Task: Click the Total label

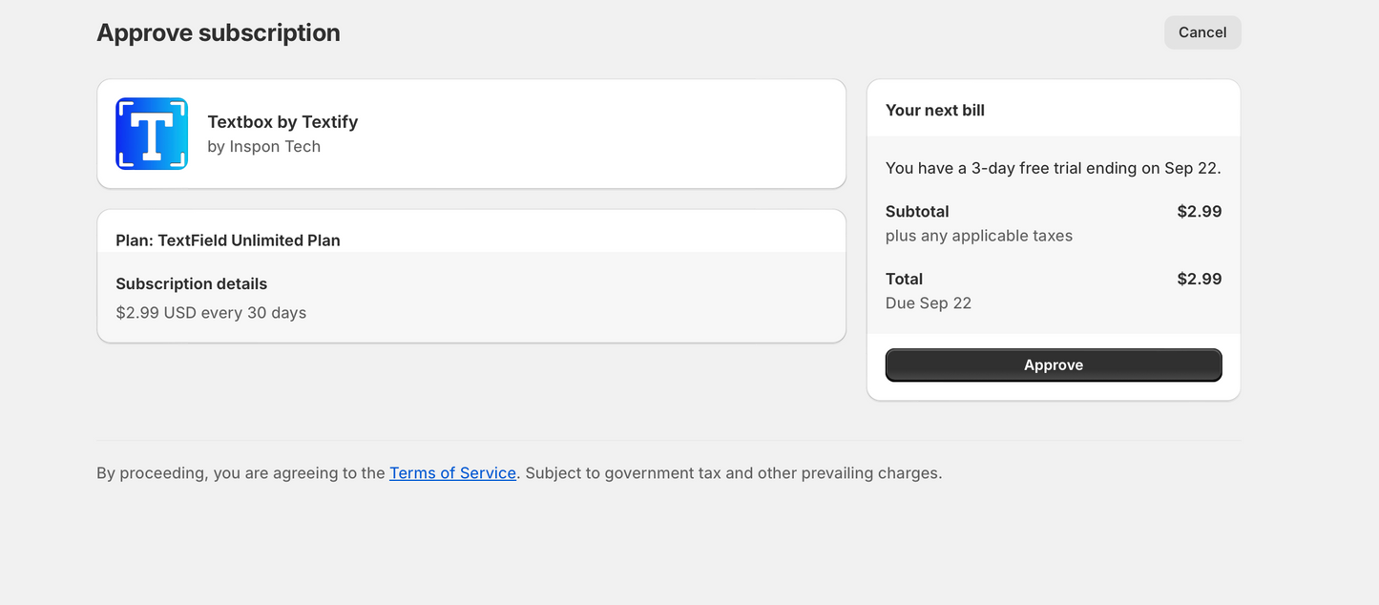Action: tap(904, 280)
